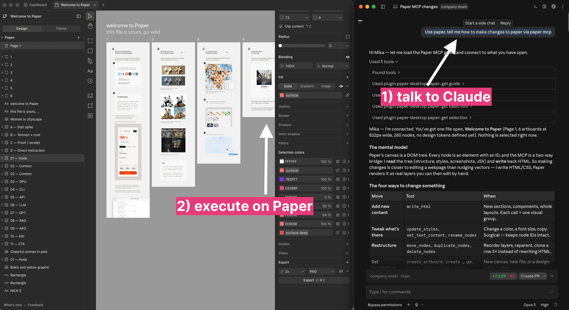Screen dimensions: 569x310
Task: Click the 100% opacity field under Blending
Action: point(296,66)
